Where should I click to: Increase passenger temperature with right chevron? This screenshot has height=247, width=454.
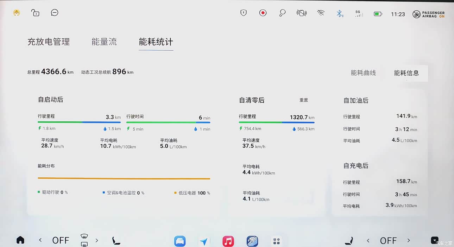click(x=409, y=241)
